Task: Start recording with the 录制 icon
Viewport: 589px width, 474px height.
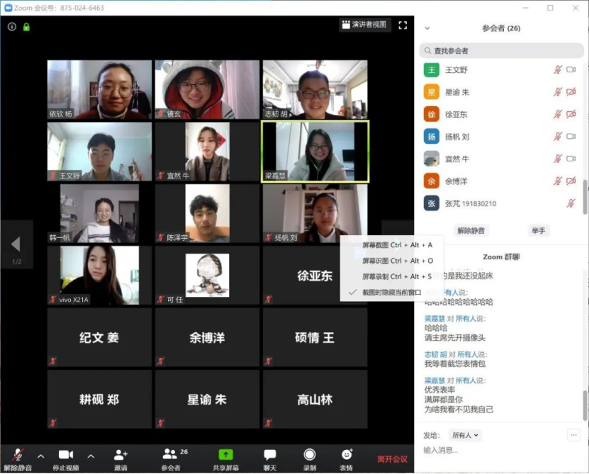Action: click(310, 455)
